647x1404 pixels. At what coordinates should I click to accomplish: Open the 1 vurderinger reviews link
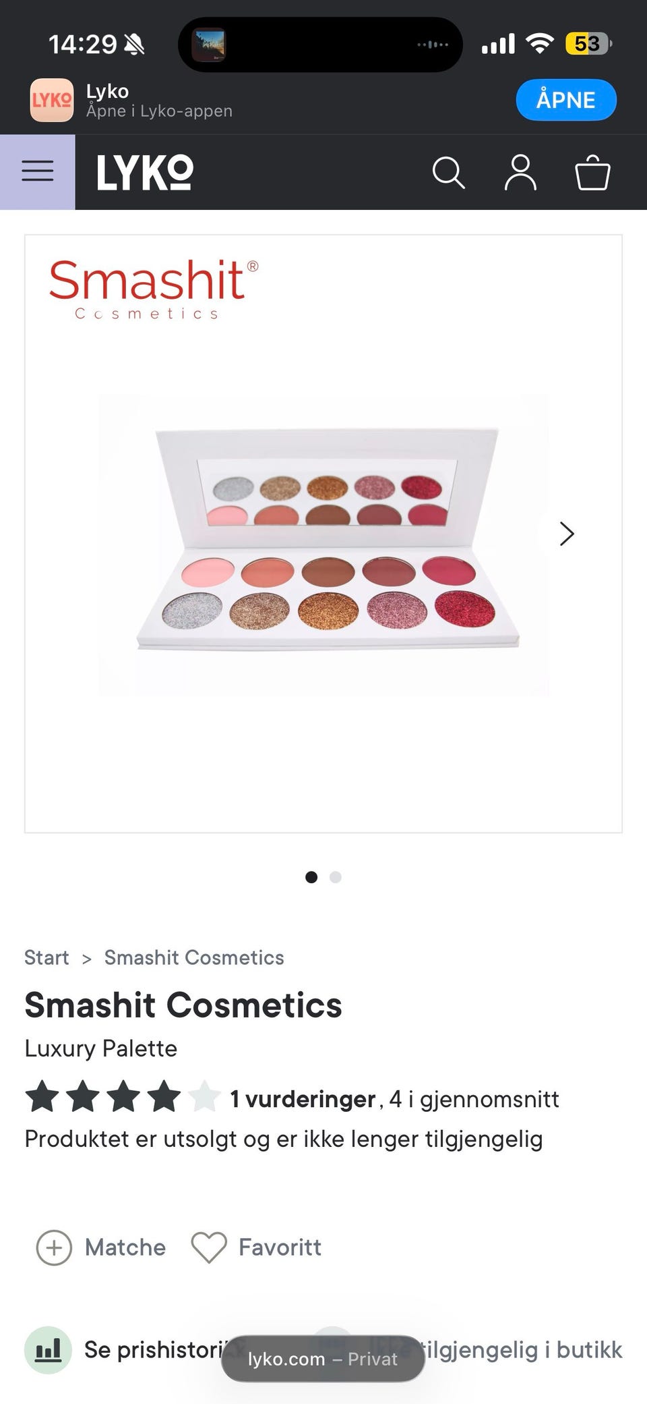click(303, 1099)
